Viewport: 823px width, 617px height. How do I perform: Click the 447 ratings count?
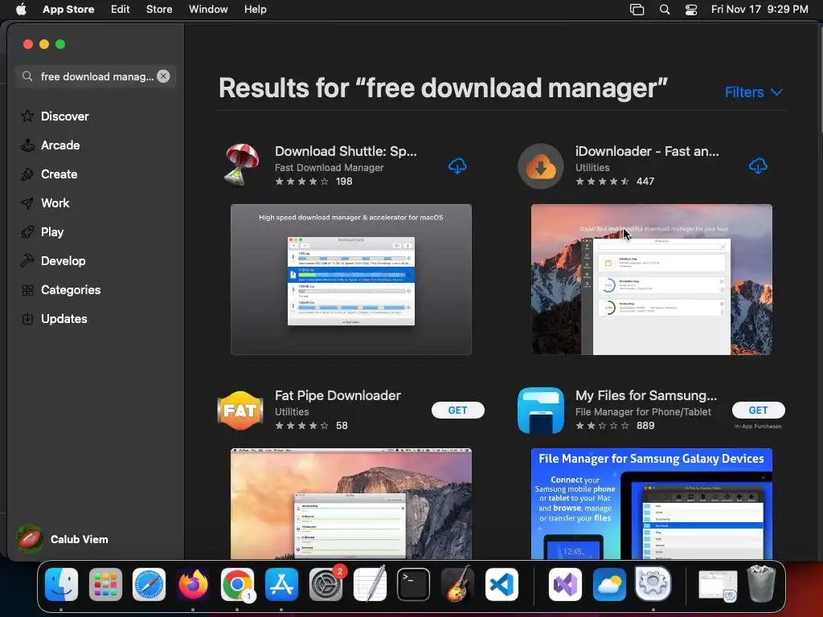click(645, 181)
